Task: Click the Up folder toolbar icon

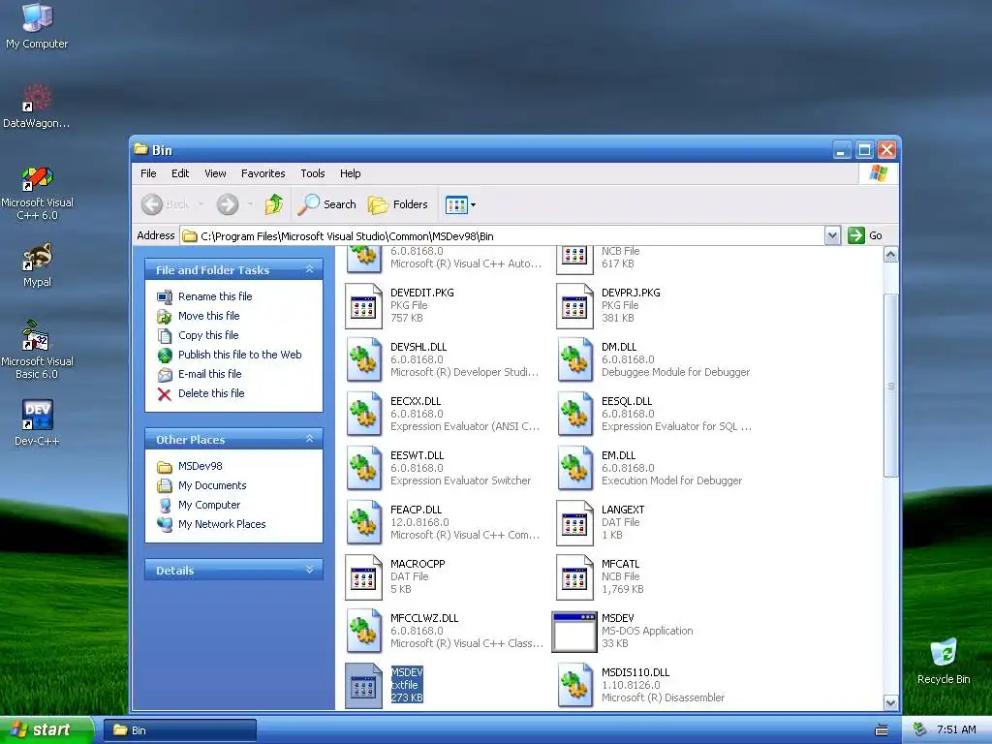Action: click(x=273, y=204)
